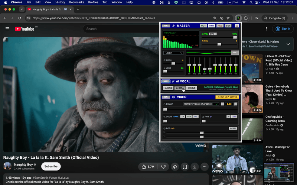Save the video with the bookmark icon

pyautogui.click(x=185, y=167)
